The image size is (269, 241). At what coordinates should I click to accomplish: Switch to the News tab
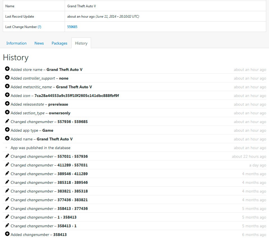tap(39, 43)
